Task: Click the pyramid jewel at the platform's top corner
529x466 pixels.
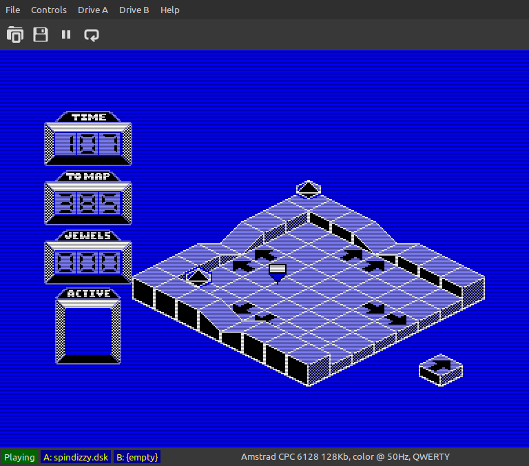Action: click(x=309, y=189)
